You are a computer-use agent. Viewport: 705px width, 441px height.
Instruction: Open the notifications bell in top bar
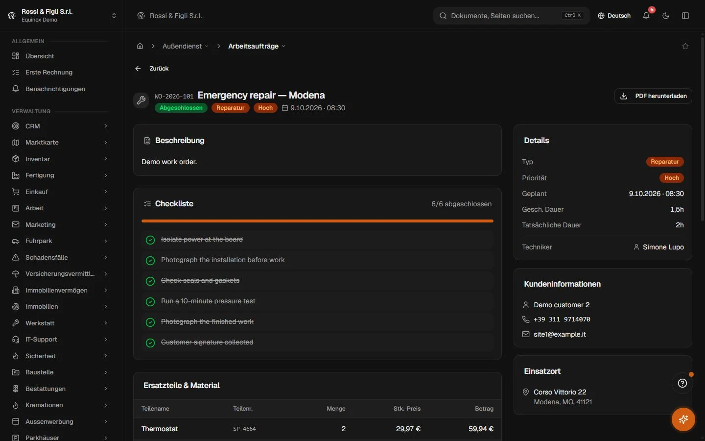(x=646, y=16)
